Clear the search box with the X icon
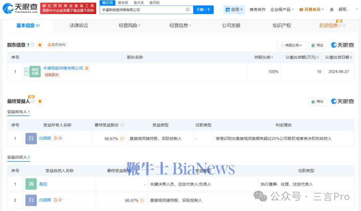The height and width of the screenshot is (211, 361). (188, 9)
